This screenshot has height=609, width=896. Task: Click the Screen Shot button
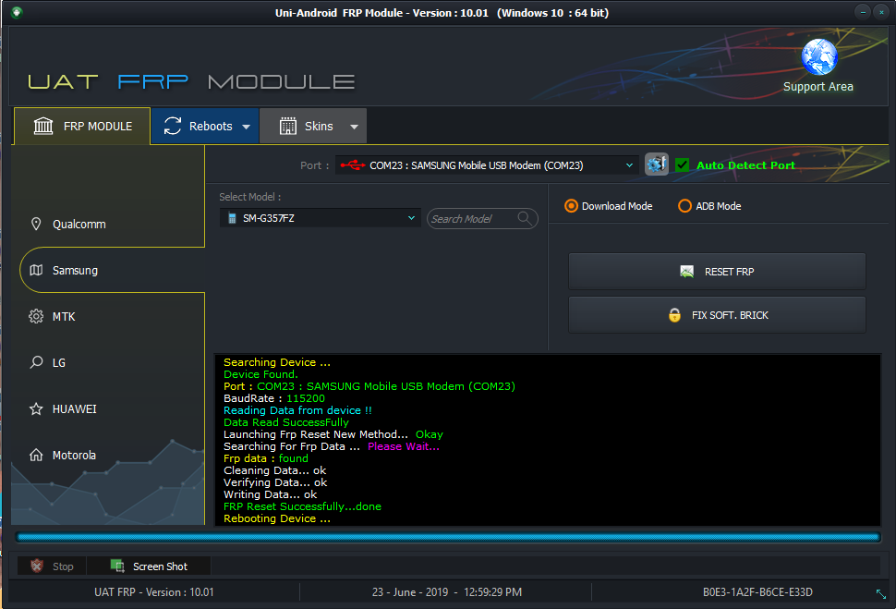pos(149,566)
